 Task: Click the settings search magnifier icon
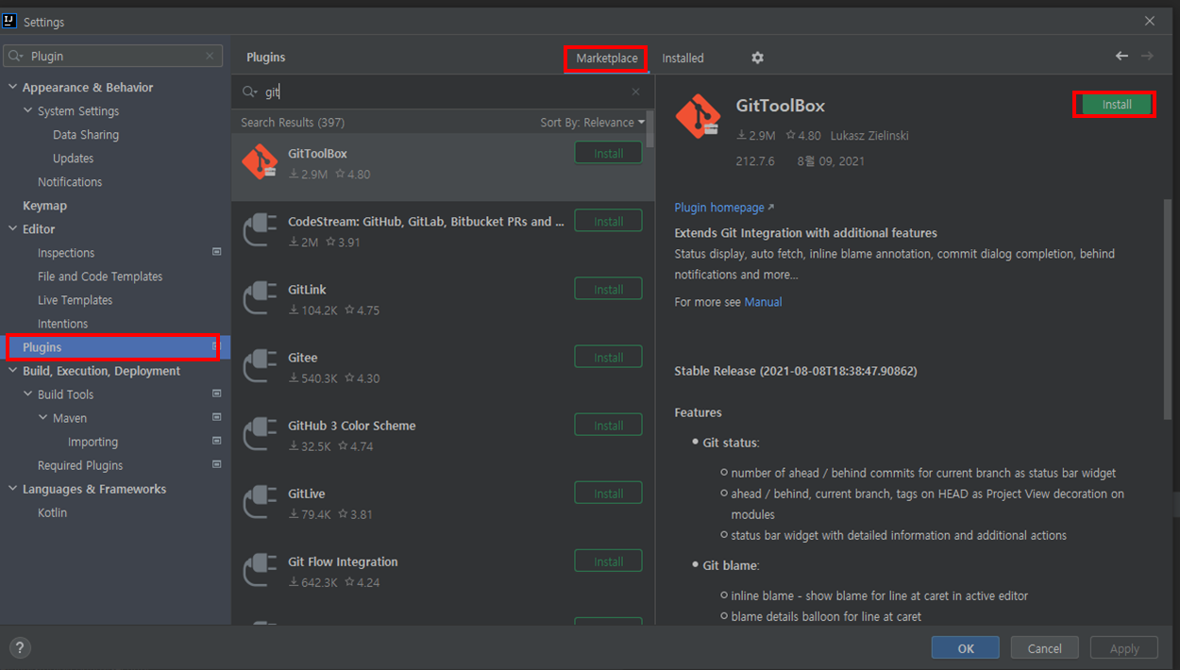click(x=15, y=57)
